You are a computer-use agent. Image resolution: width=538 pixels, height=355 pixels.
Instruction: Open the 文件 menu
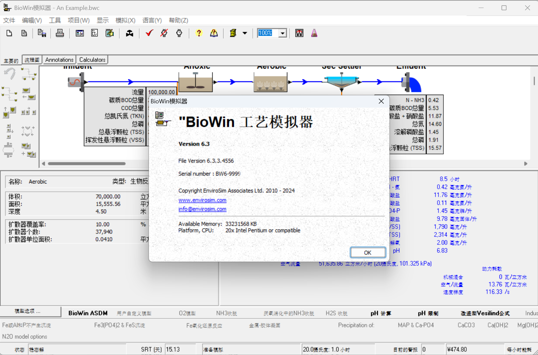[9, 21]
